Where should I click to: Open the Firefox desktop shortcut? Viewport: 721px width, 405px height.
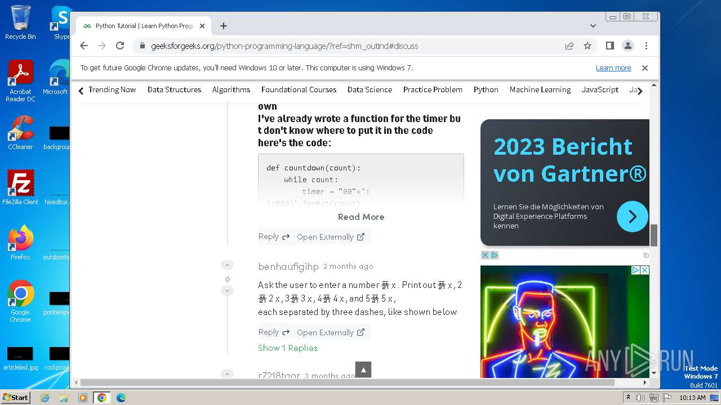20,243
